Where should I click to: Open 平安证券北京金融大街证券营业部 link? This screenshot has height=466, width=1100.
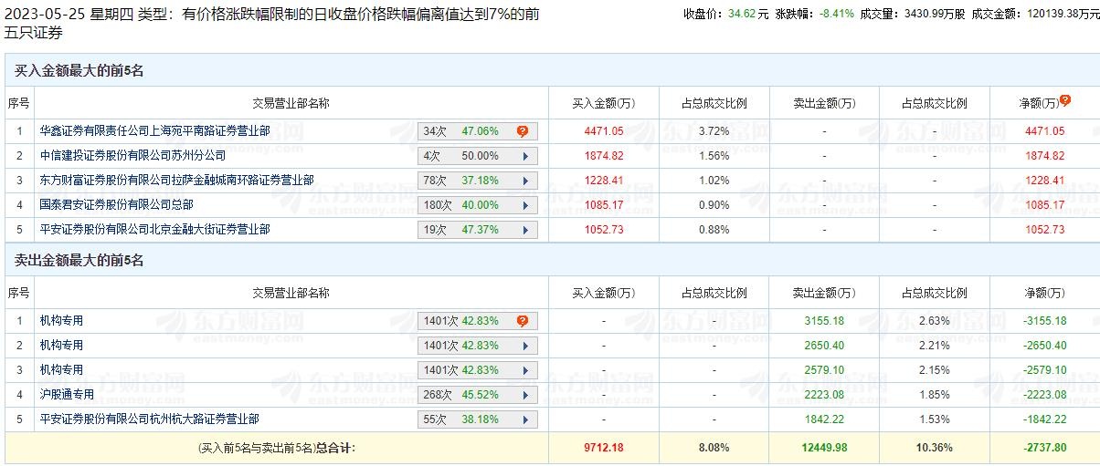(x=154, y=230)
